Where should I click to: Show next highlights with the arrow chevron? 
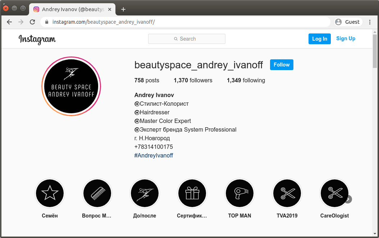coord(348,199)
